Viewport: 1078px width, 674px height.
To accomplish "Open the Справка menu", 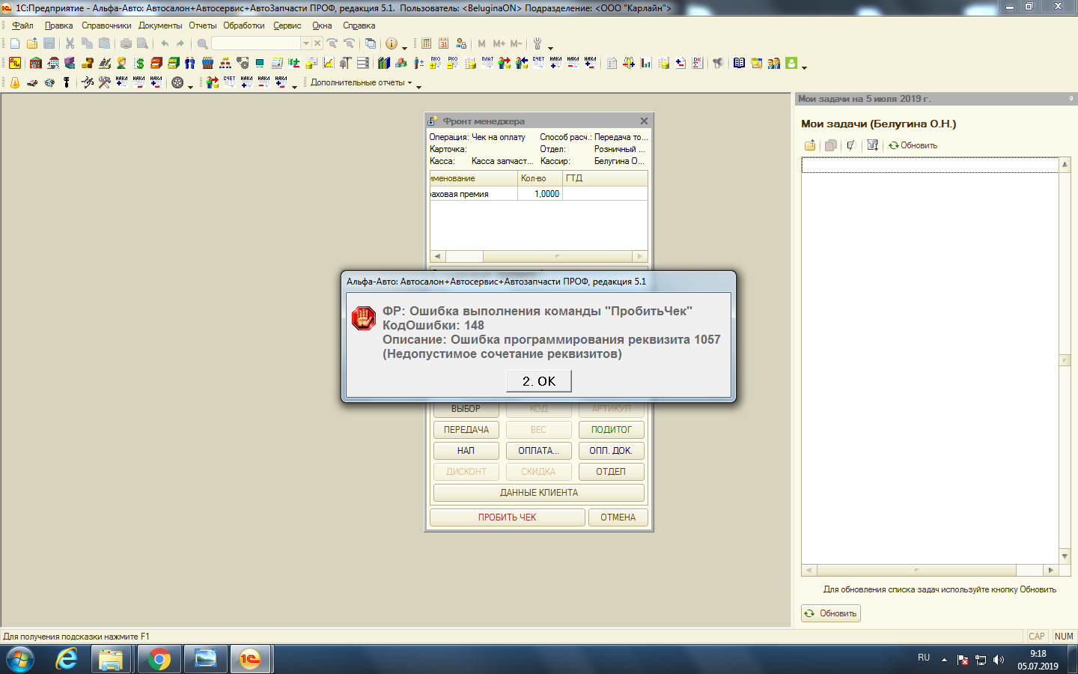I will click(359, 25).
